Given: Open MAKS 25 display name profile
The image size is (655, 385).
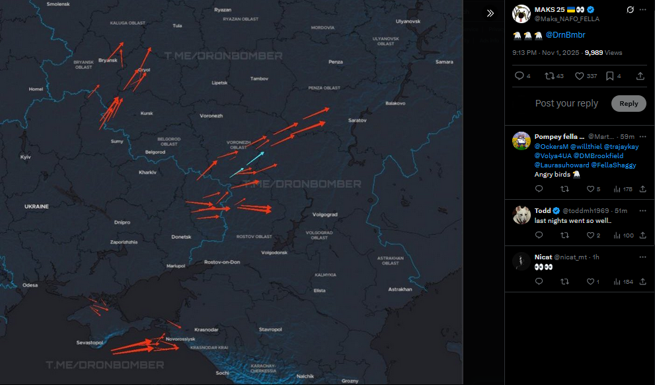Looking at the screenshot, I should 549,10.
